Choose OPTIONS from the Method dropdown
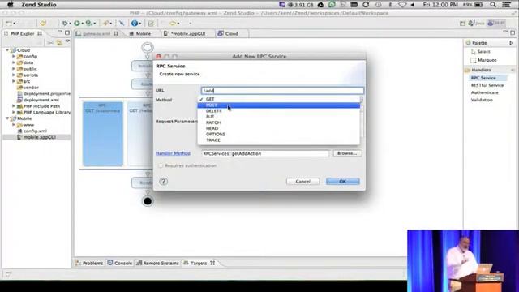Image resolution: width=519 pixels, height=292 pixels. point(279,134)
